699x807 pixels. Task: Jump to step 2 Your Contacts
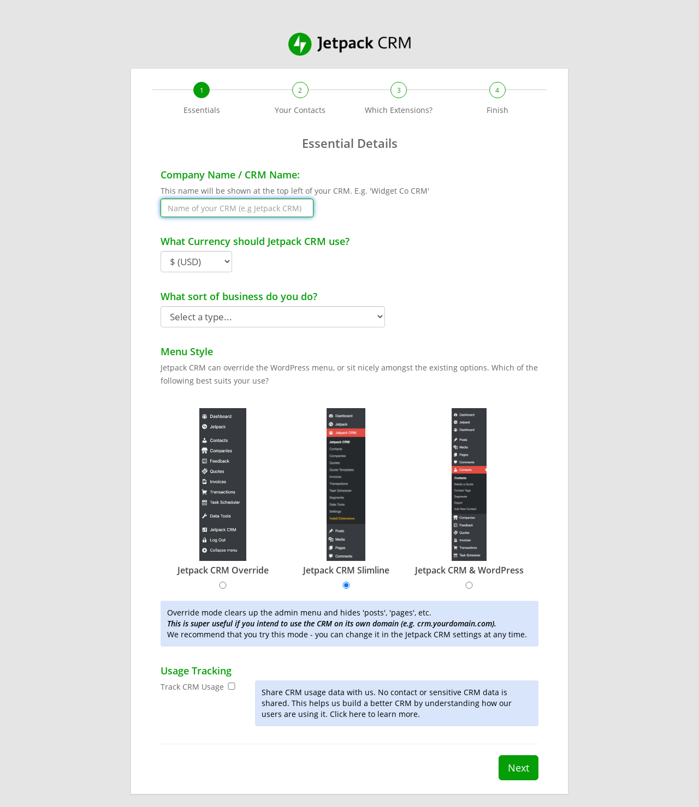tap(300, 90)
